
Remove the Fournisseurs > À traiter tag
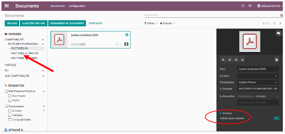pos(277,96)
